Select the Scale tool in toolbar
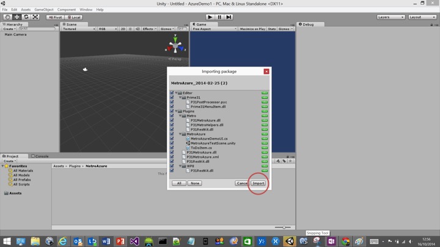 click(x=35, y=17)
